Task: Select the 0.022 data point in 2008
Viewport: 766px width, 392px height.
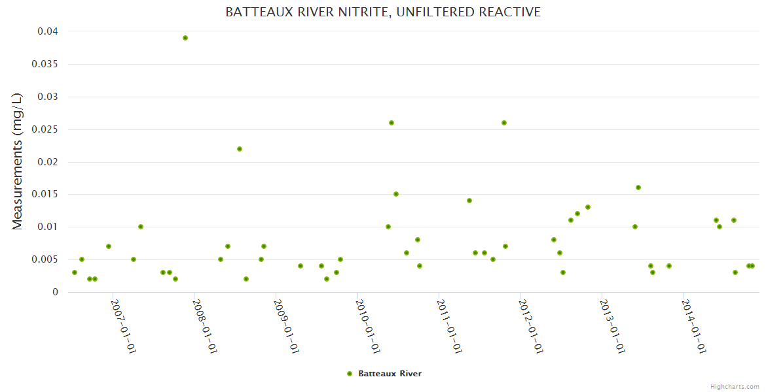Action: 240,149
